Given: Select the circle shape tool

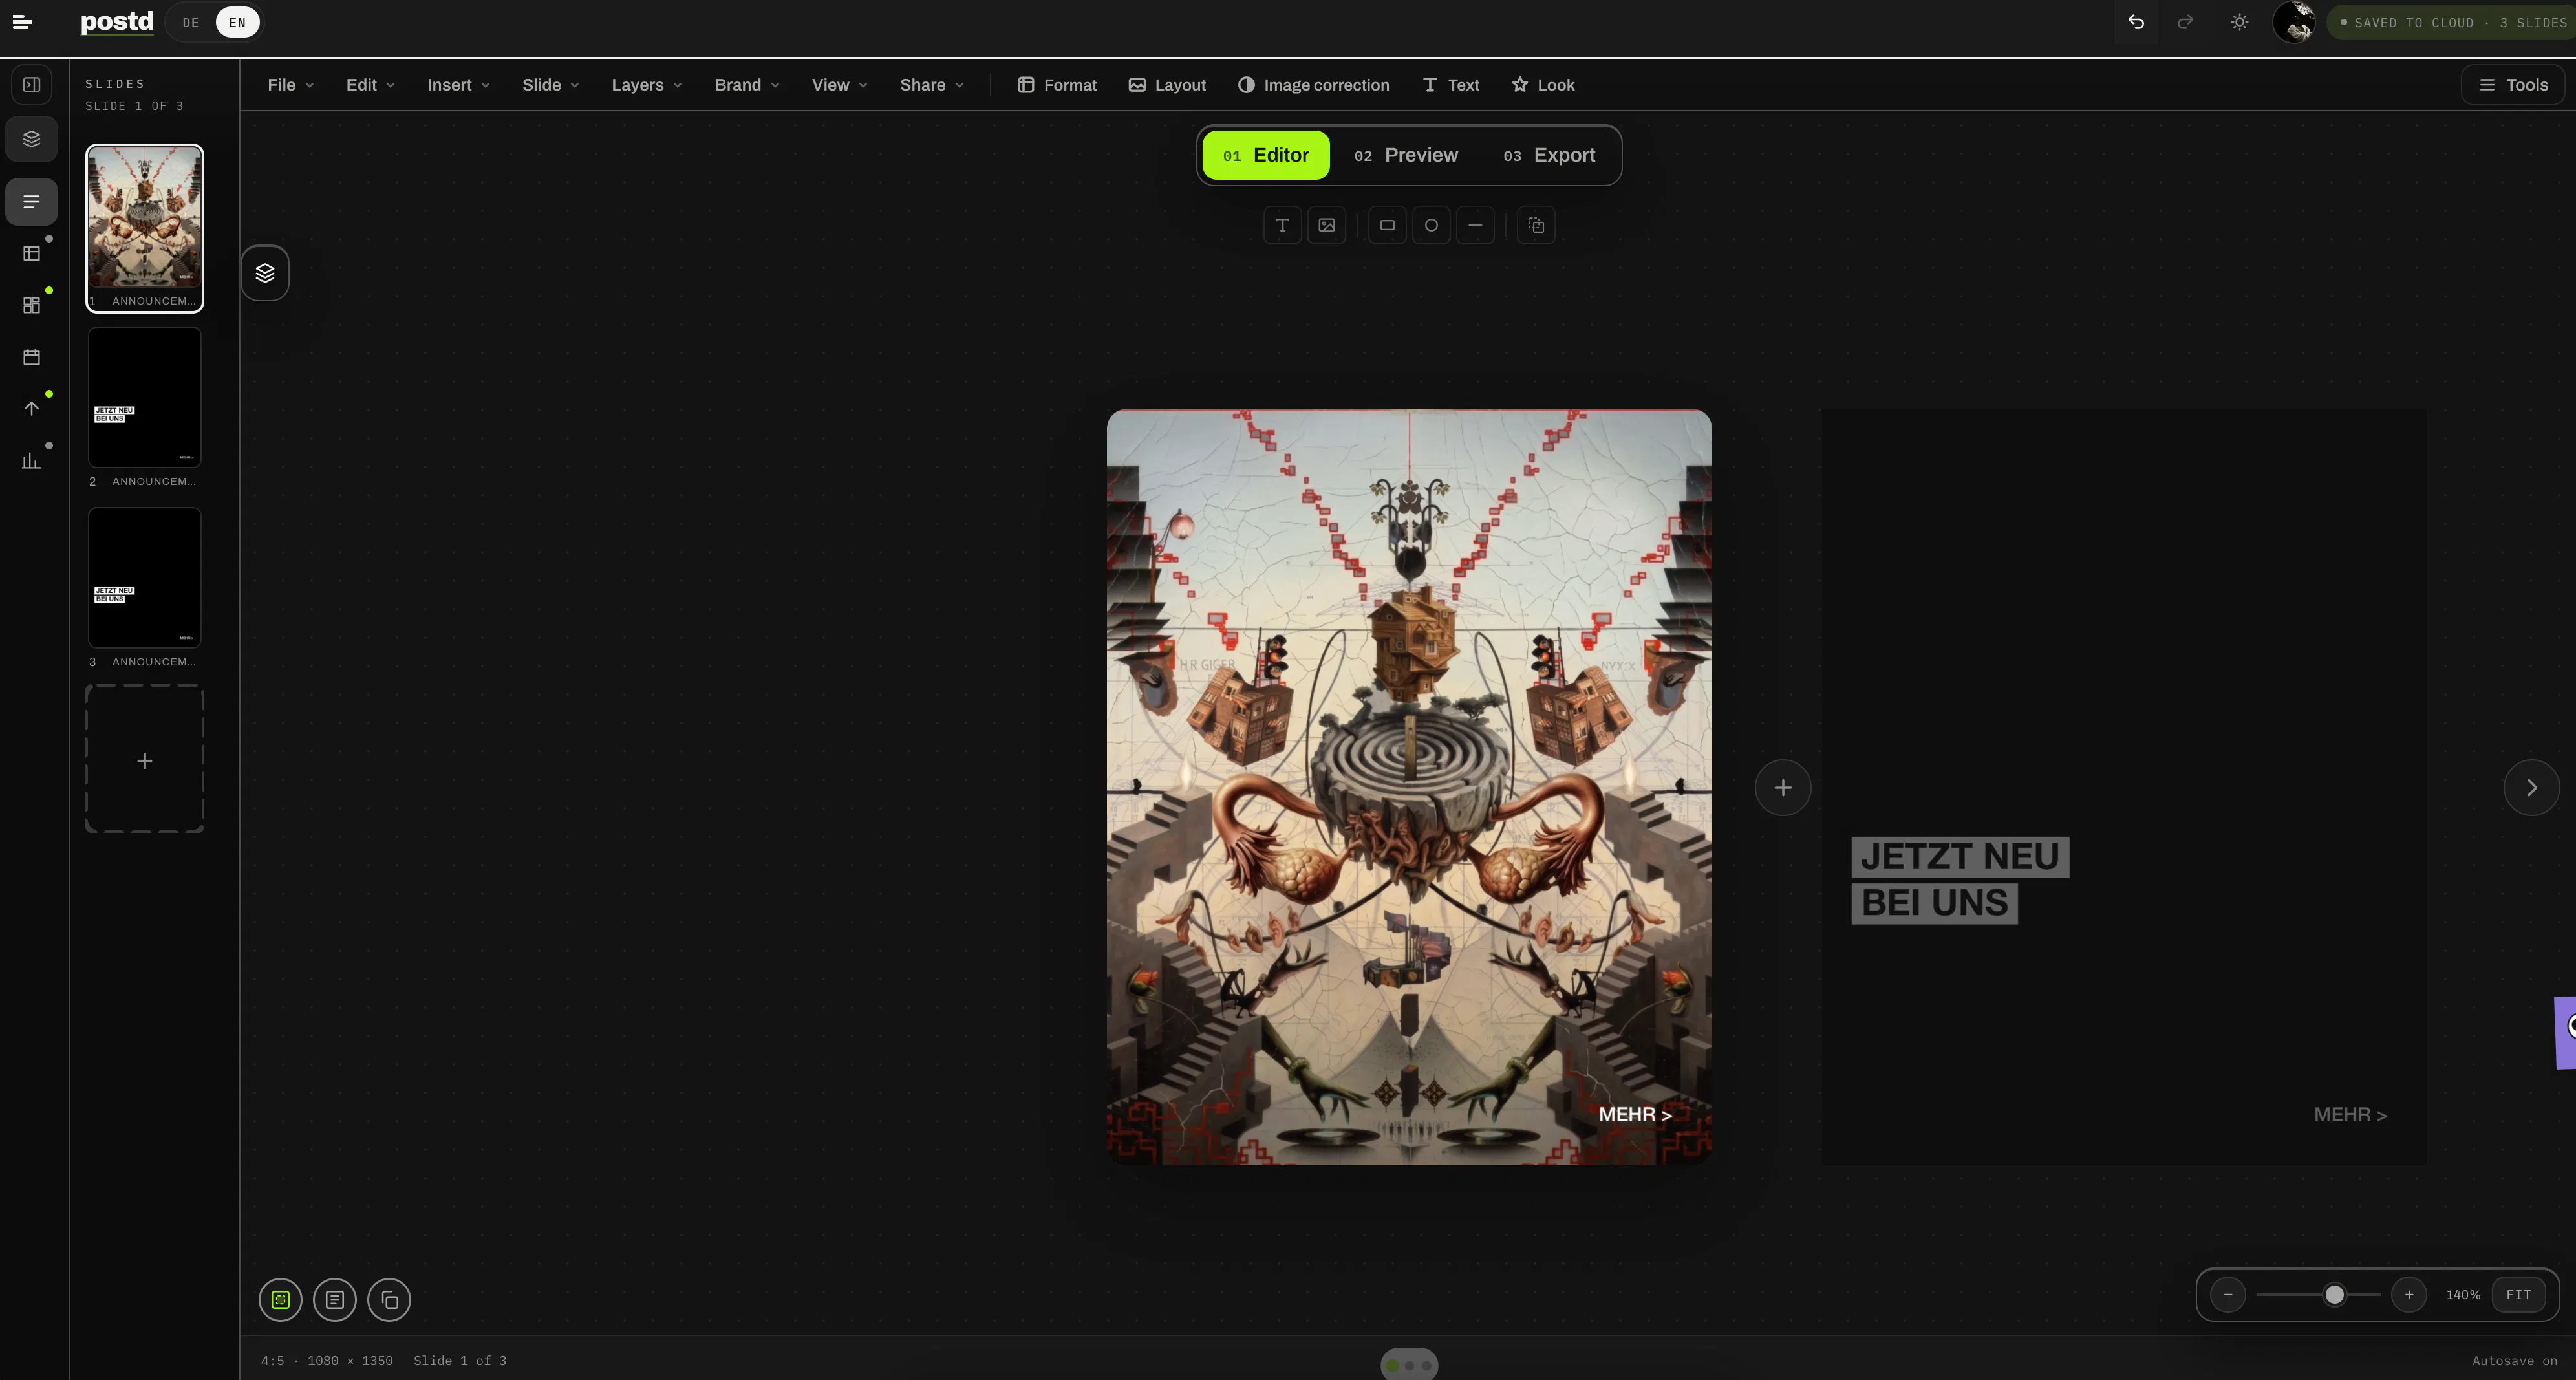Looking at the screenshot, I should (x=1431, y=225).
